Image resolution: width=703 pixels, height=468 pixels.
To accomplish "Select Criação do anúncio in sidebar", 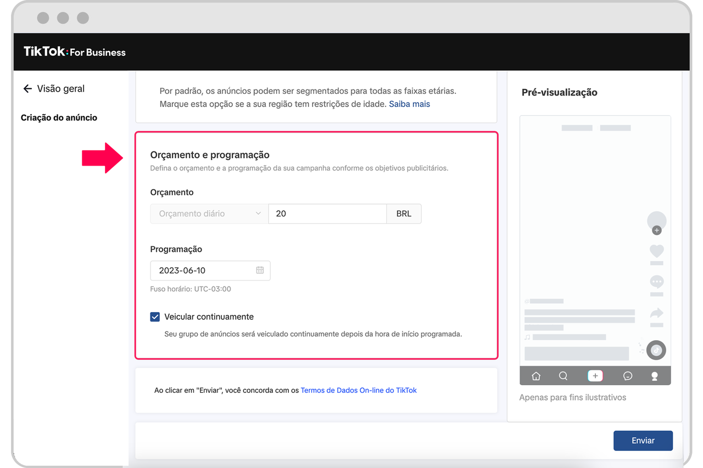I will click(x=59, y=118).
